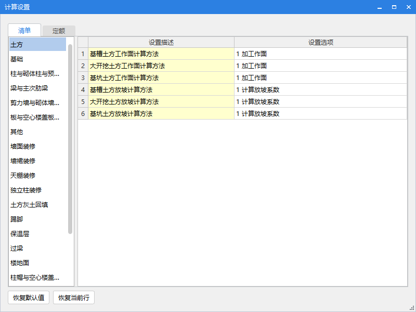Open option cell for 大开挖土方放坡计算方法
Viewport: 416px width, 312px height.
coord(320,101)
